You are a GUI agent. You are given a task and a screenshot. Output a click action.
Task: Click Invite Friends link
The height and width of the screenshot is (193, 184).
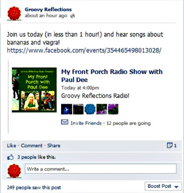point(86,123)
